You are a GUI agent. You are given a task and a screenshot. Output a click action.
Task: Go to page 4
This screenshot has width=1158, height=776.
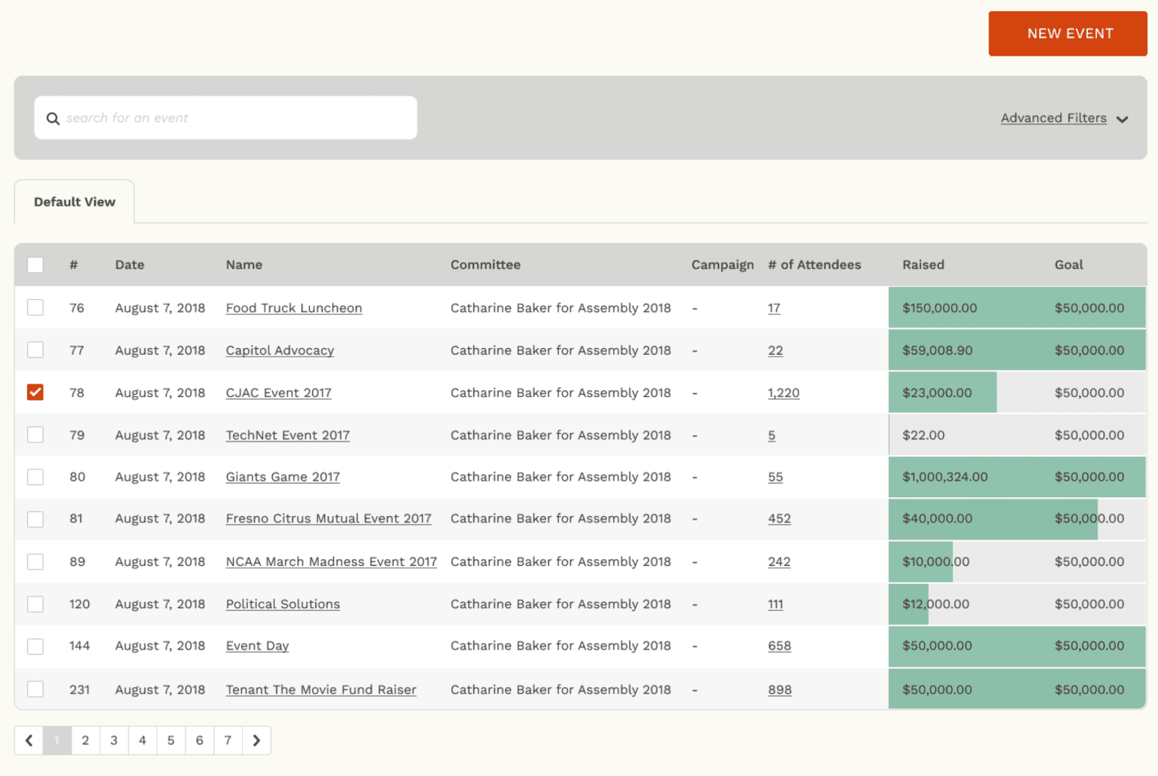click(142, 741)
